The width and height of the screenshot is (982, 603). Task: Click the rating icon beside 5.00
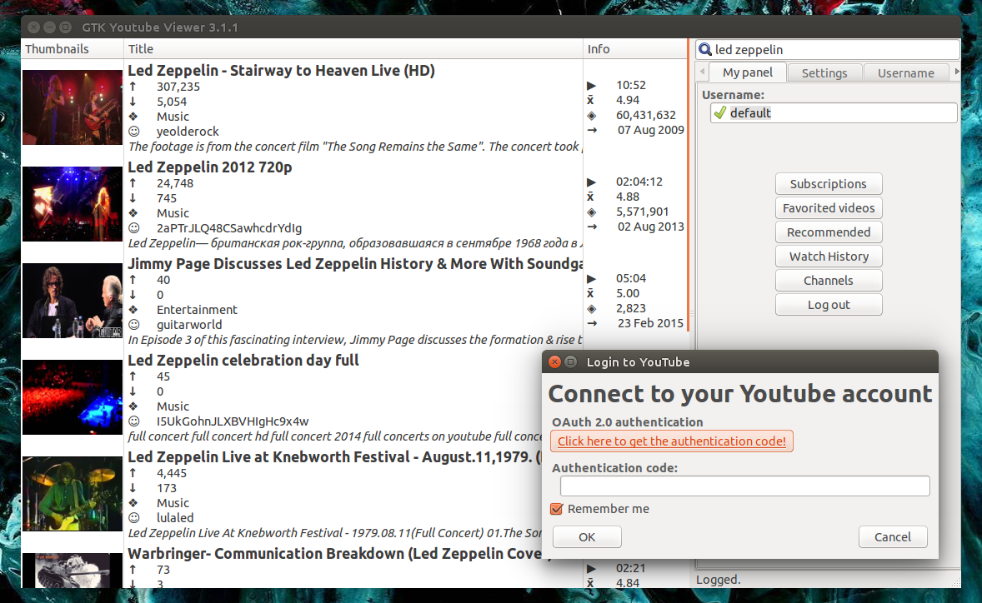590,293
